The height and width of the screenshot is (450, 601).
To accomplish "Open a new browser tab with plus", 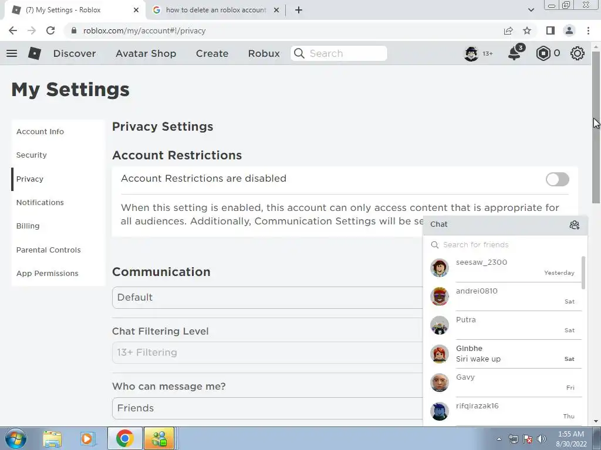I will (x=299, y=10).
